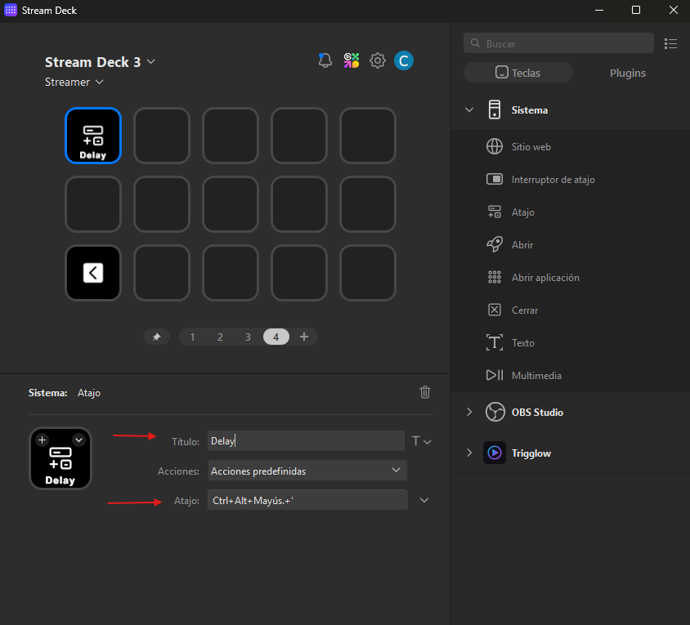Viewport: 690px width, 625px height.
Task: Select the Atajo action icon
Action: tap(495, 212)
